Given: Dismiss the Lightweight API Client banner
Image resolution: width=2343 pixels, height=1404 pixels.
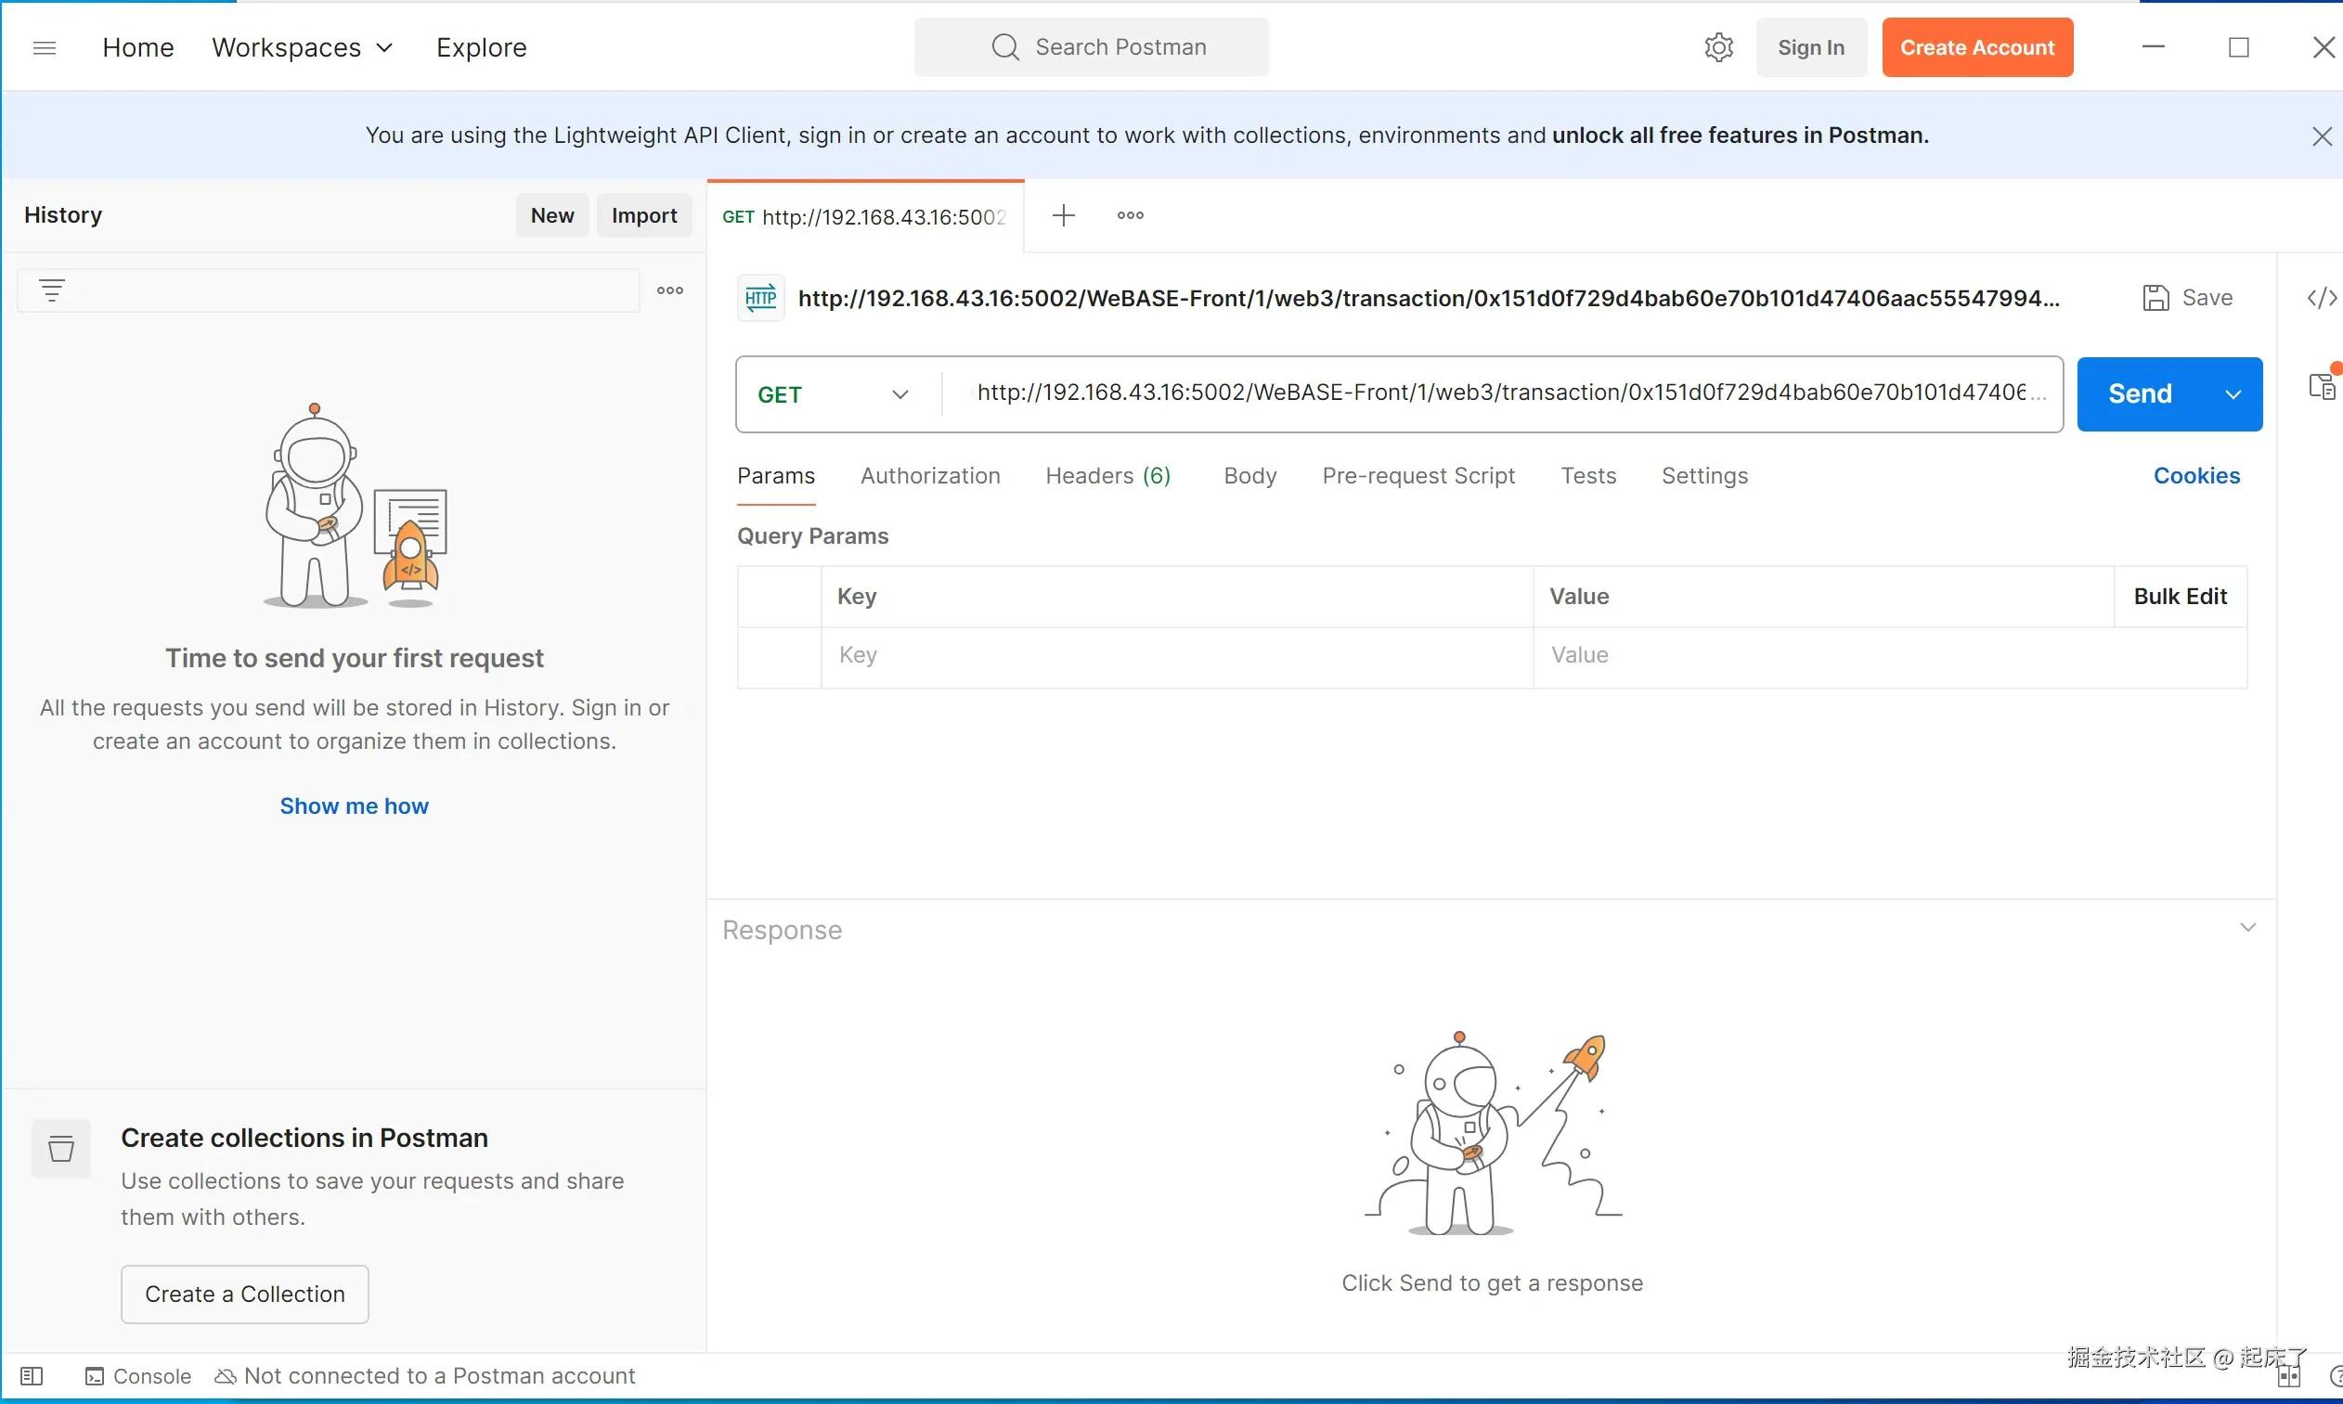Looking at the screenshot, I should [2322, 136].
